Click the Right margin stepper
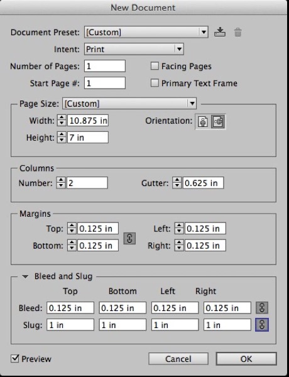289x377 pixels. tap(179, 245)
